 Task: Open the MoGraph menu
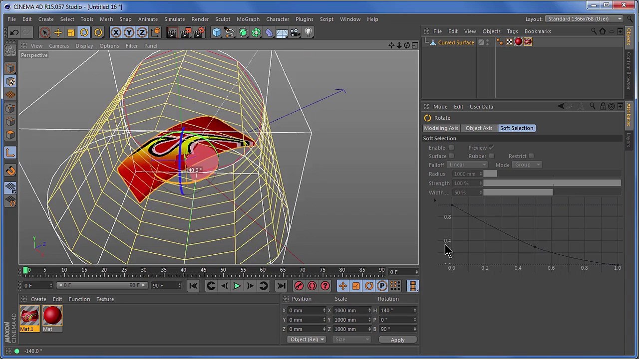[248, 19]
